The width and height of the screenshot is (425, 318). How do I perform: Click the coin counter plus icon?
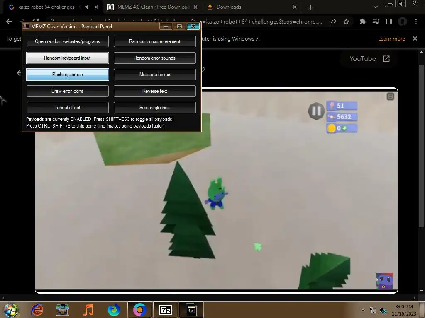(344, 128)
